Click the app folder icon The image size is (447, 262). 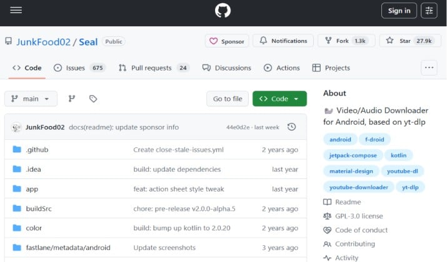(17, 188)
